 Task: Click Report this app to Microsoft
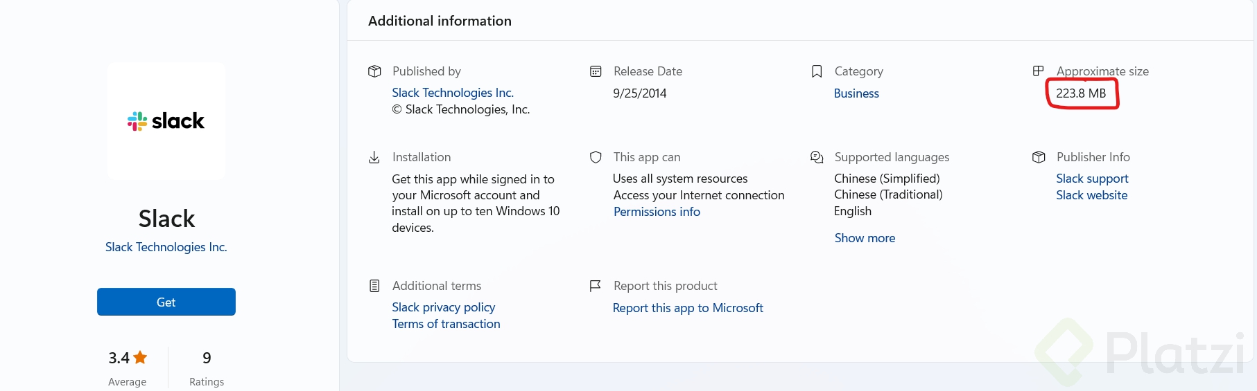pyautogui.click(x=688, y=308)
